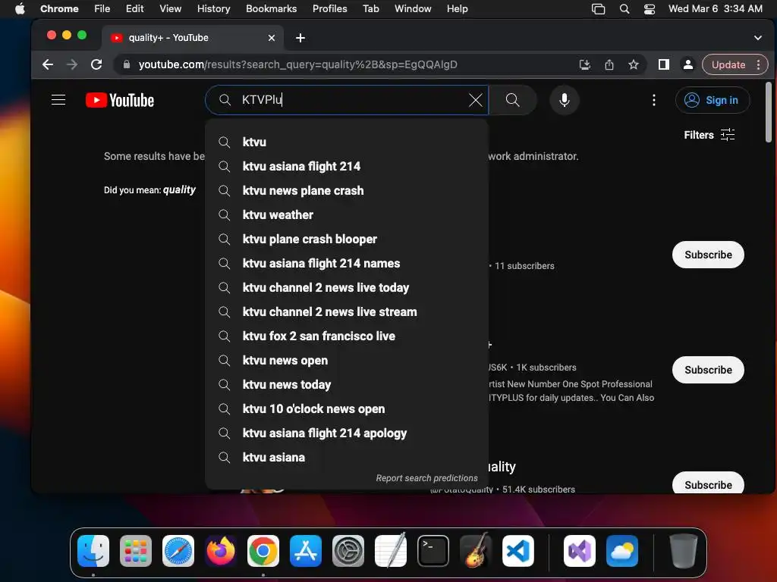The height and width of the screenshot is (582, 777).
Task: Launch Visual Studio Code from Dock
Action: (x=517, y=551)
